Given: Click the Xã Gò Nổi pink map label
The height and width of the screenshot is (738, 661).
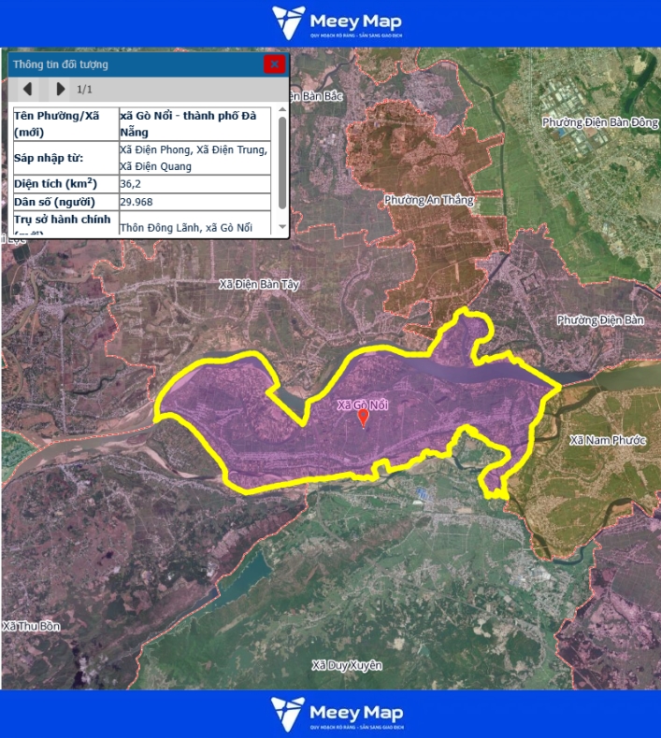Looking at the screenshot, I should tap(362, 404).
